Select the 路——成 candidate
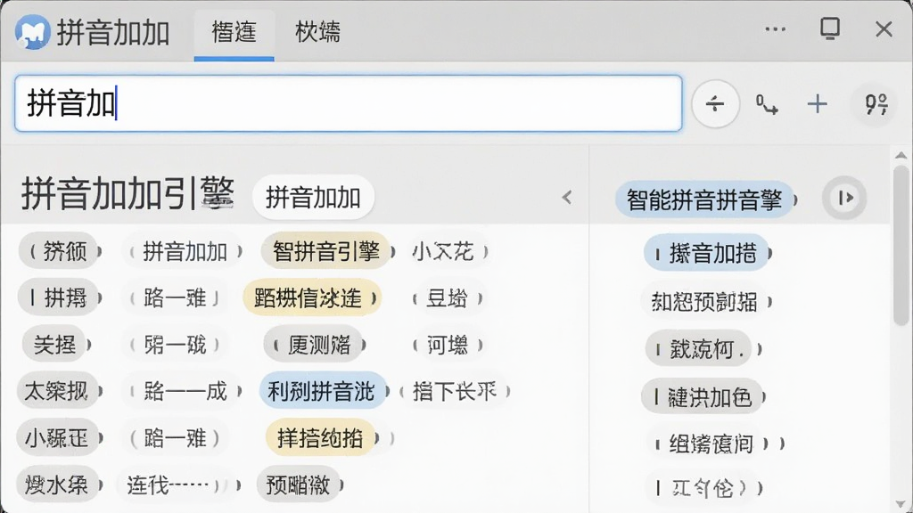 (x=185, y=391)
